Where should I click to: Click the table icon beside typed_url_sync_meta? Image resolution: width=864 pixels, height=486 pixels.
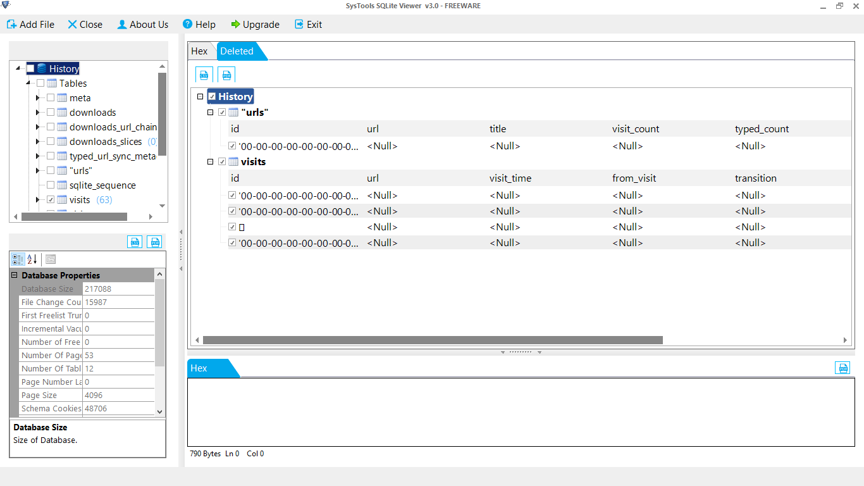62,156
